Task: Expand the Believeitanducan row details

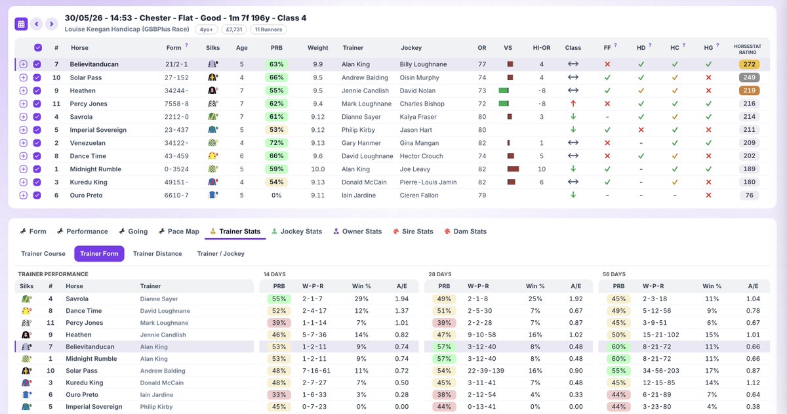Action: pyautogui.click(x=24, y=64)
